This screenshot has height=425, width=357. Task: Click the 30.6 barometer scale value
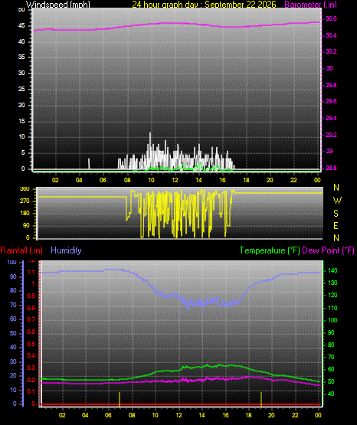tap(331, 18)
